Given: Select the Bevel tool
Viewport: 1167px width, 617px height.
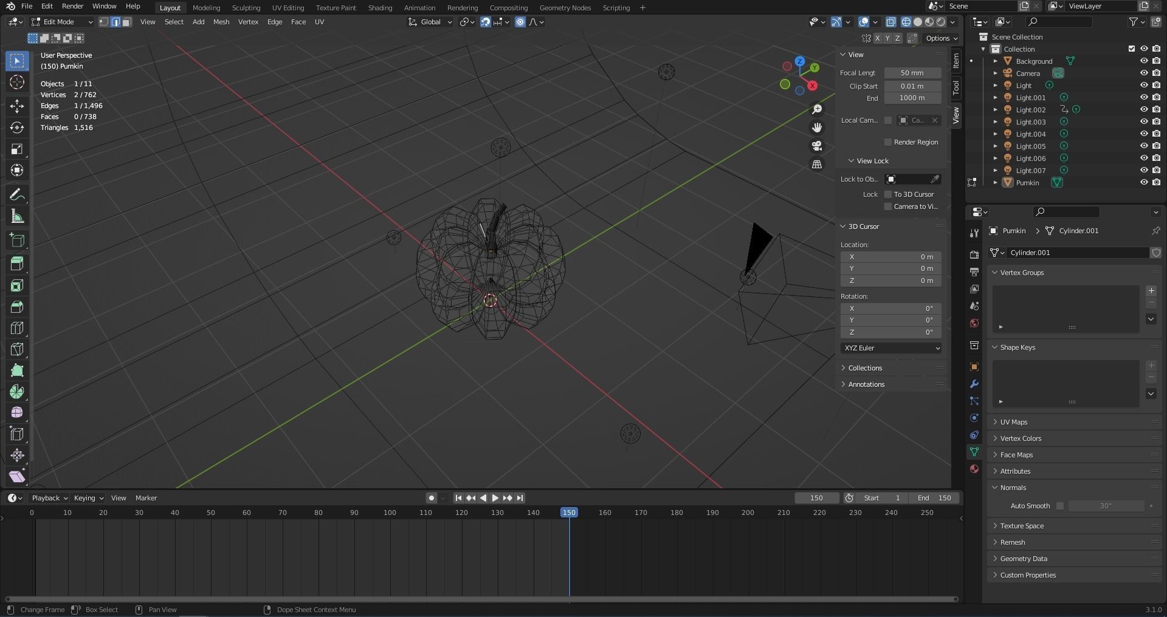Looking at the screenshot, I should [x=17, y=307].
